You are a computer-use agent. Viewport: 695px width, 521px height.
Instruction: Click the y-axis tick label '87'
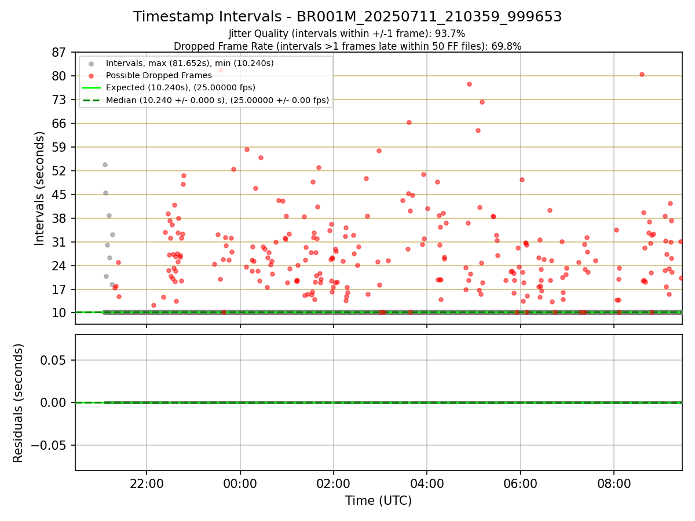click(x=59, y=52)
